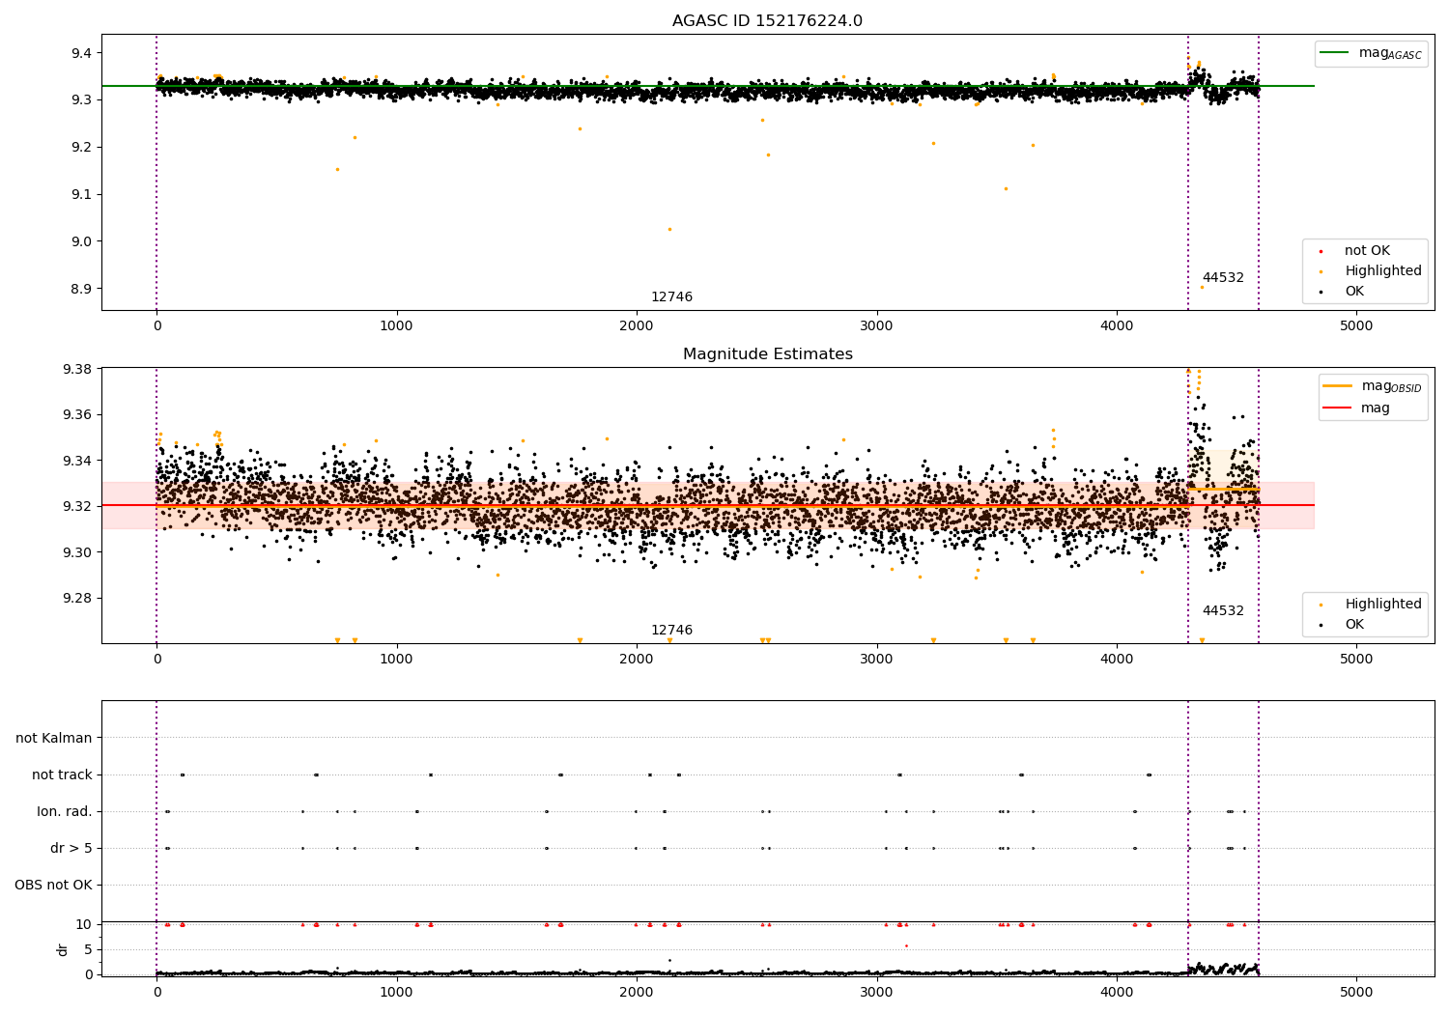Screen dimensions: 1449x1014
Task: Click the "44532" label in the AGASC ID plot
Action: 1223,278
